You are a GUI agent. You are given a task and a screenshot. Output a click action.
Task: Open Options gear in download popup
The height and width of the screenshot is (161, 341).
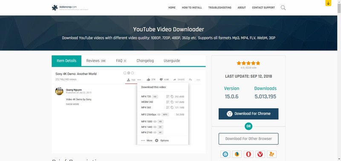pos(156,141)
